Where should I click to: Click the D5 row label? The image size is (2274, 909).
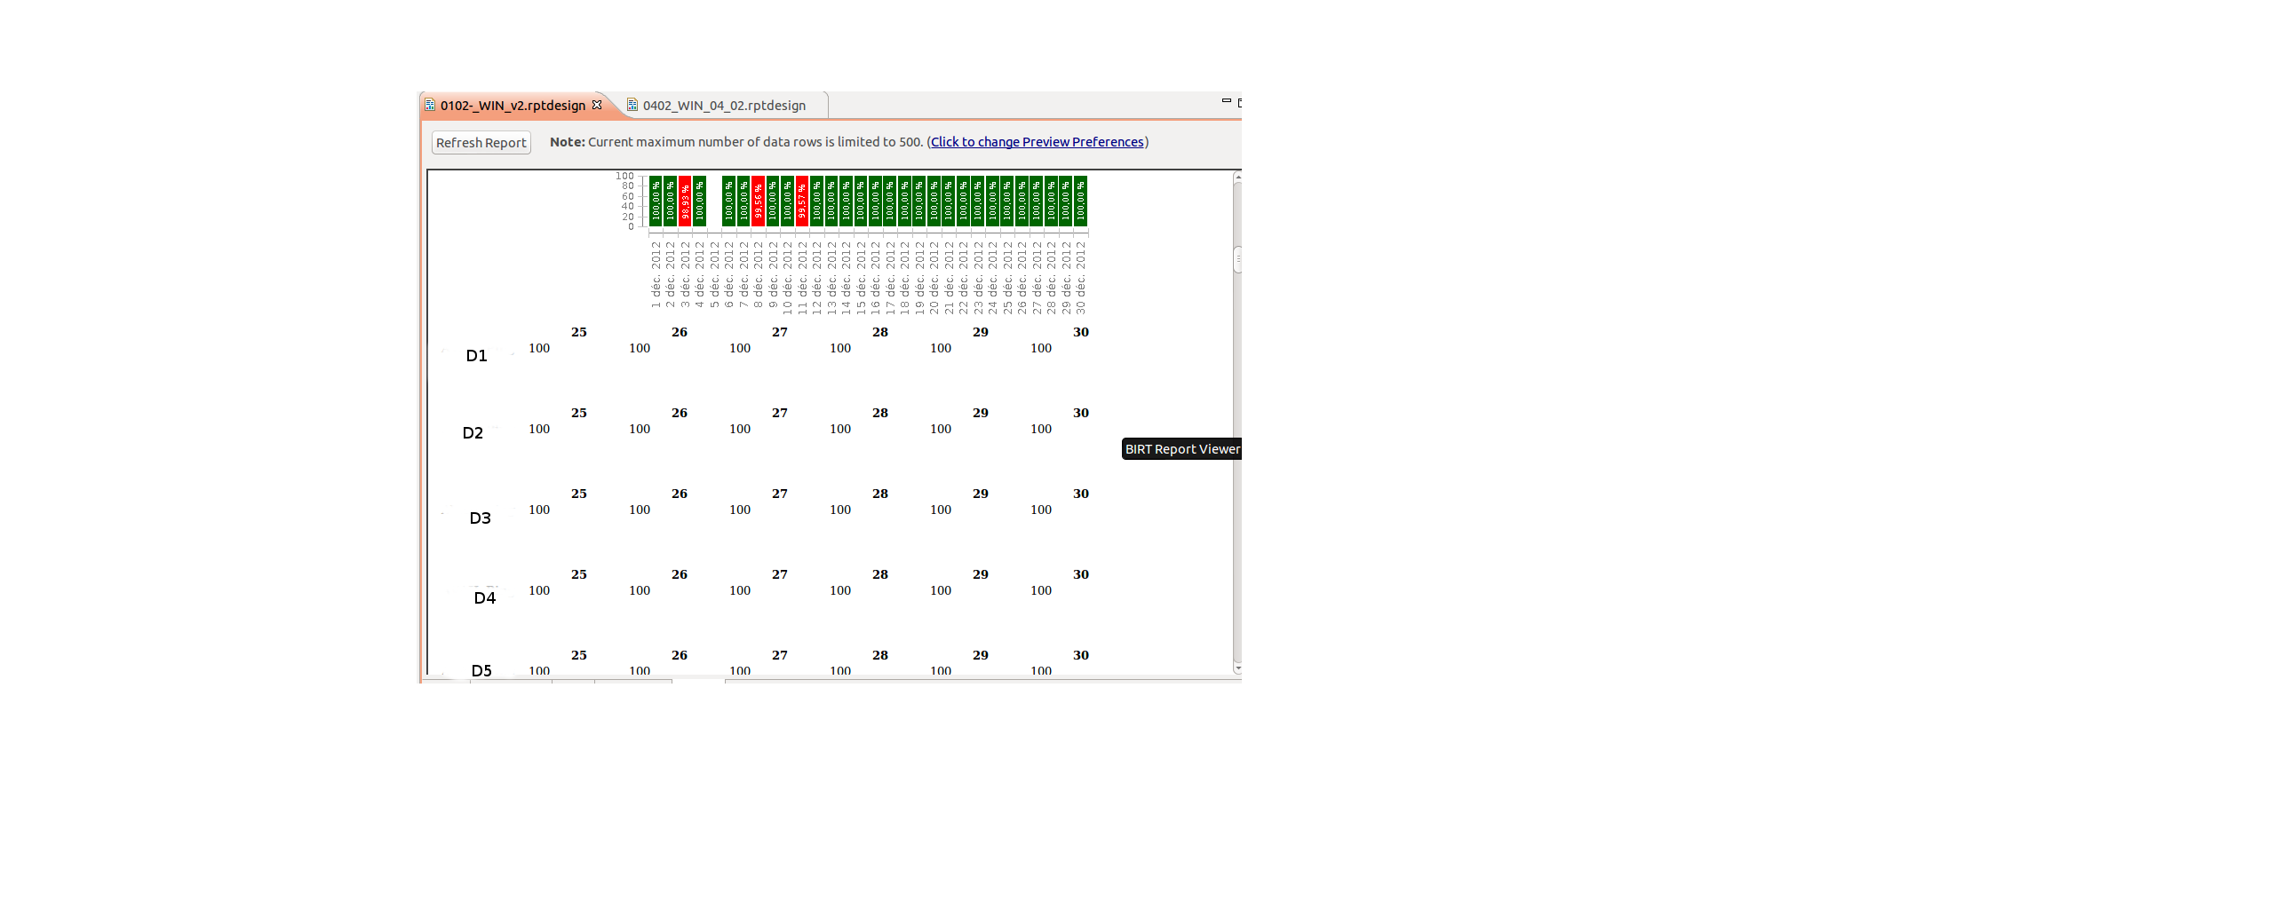click(x=481, y=670)
